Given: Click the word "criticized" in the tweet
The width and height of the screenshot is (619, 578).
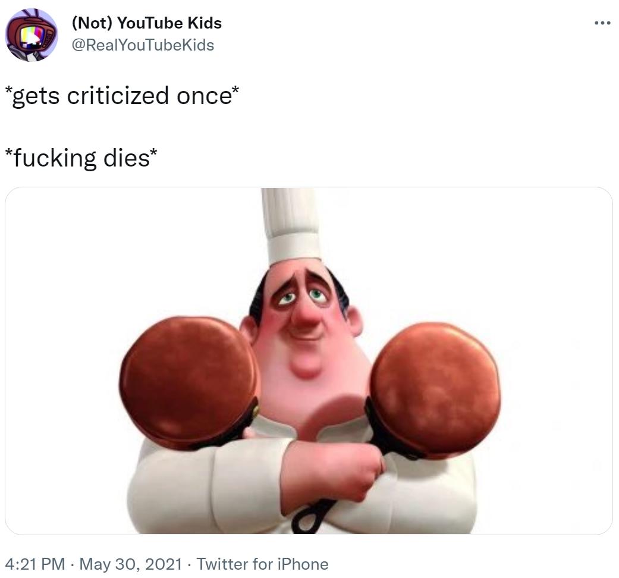Looking at the screenshot, I should 118,95.
